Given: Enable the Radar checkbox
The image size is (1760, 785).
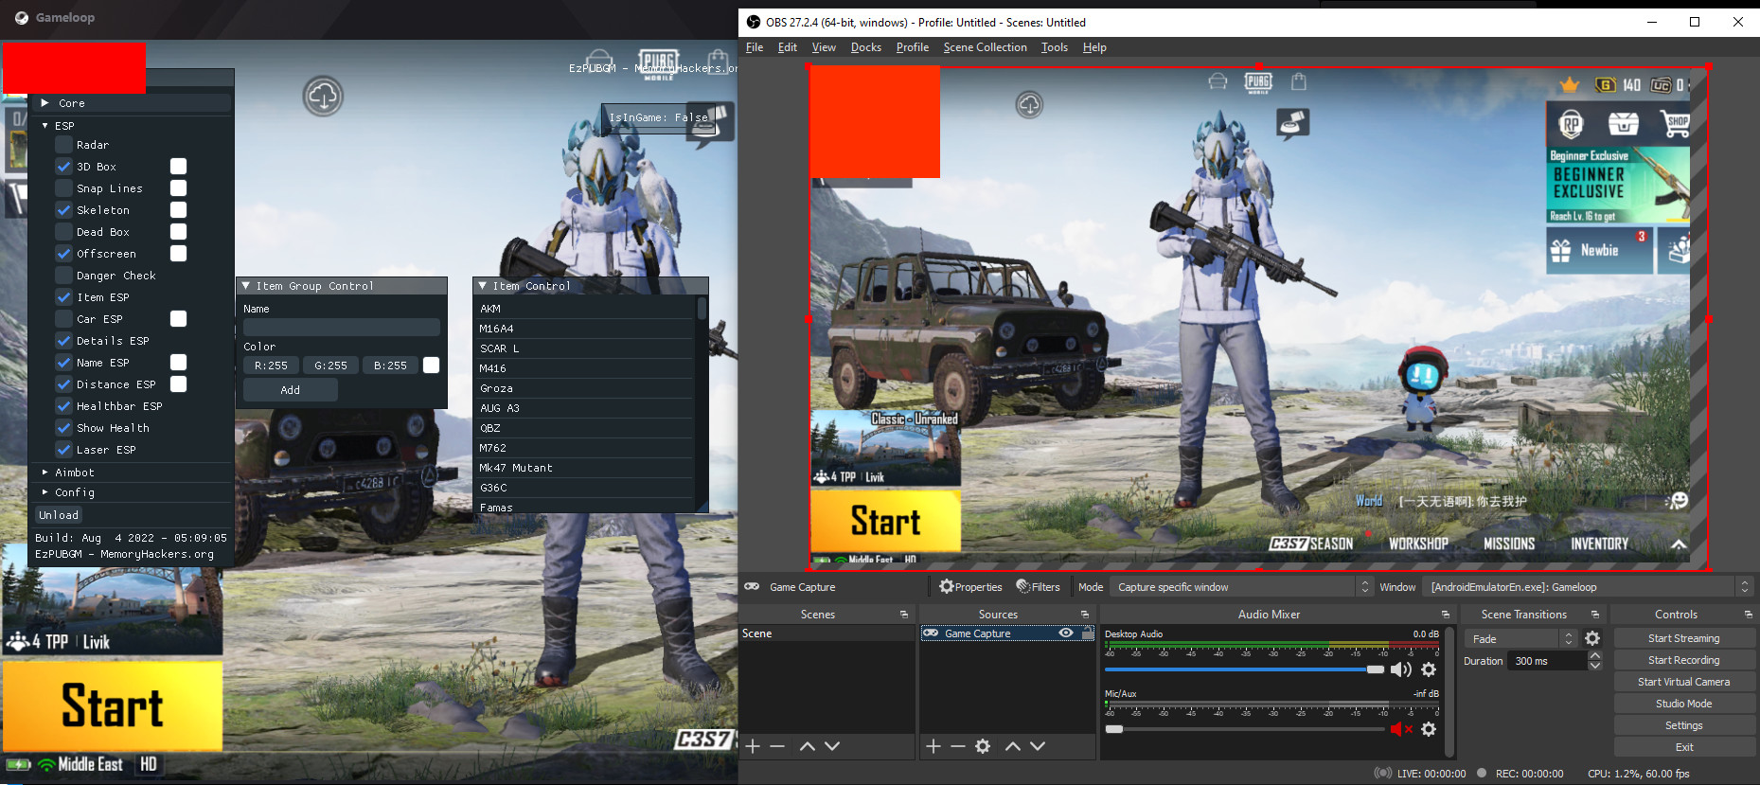Looking at the screenshot, I should tap(63, 145).
